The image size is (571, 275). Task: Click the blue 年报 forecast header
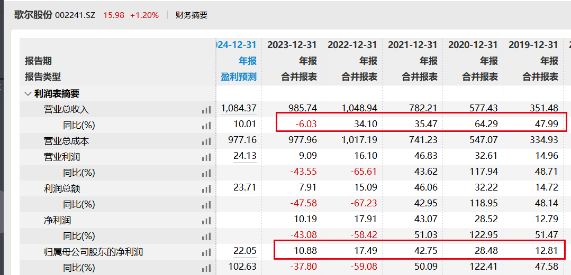coord(248,61)
